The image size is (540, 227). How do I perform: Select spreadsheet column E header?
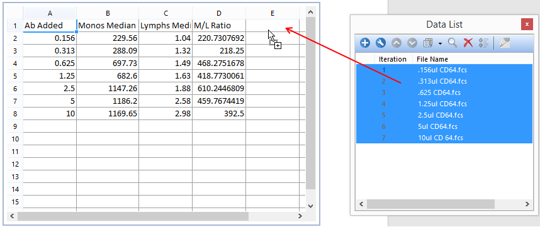pyautogui.click(x=273, y=13)
